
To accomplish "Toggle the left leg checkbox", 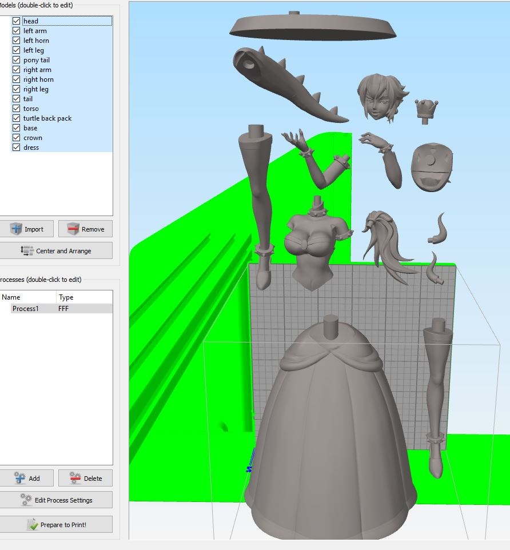I will 16,50.
